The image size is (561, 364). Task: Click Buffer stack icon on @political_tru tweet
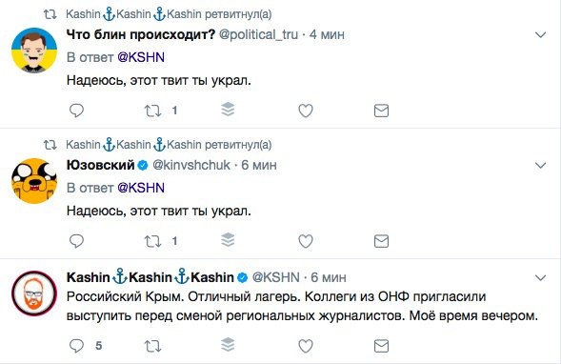[x=228, y=110]
